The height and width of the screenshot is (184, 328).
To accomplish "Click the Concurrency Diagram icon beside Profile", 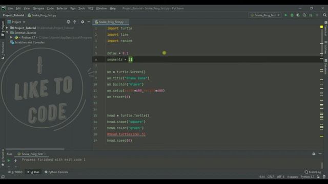I will tap(311, 15).
